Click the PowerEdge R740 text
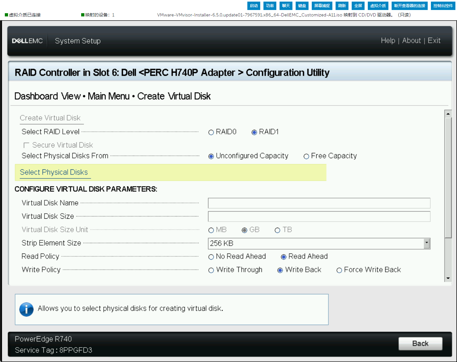457x362 pixels. (43, 339)
